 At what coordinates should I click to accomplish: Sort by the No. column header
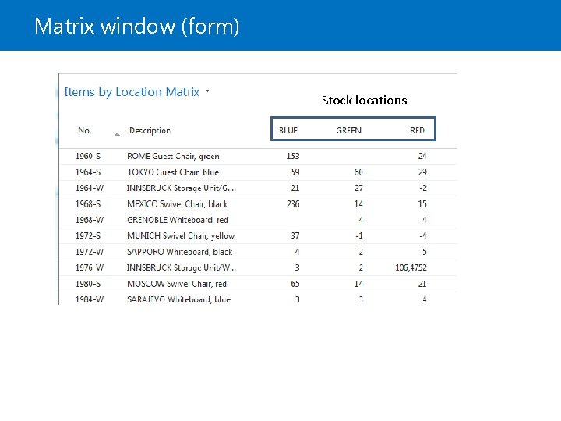coord(84,130)
